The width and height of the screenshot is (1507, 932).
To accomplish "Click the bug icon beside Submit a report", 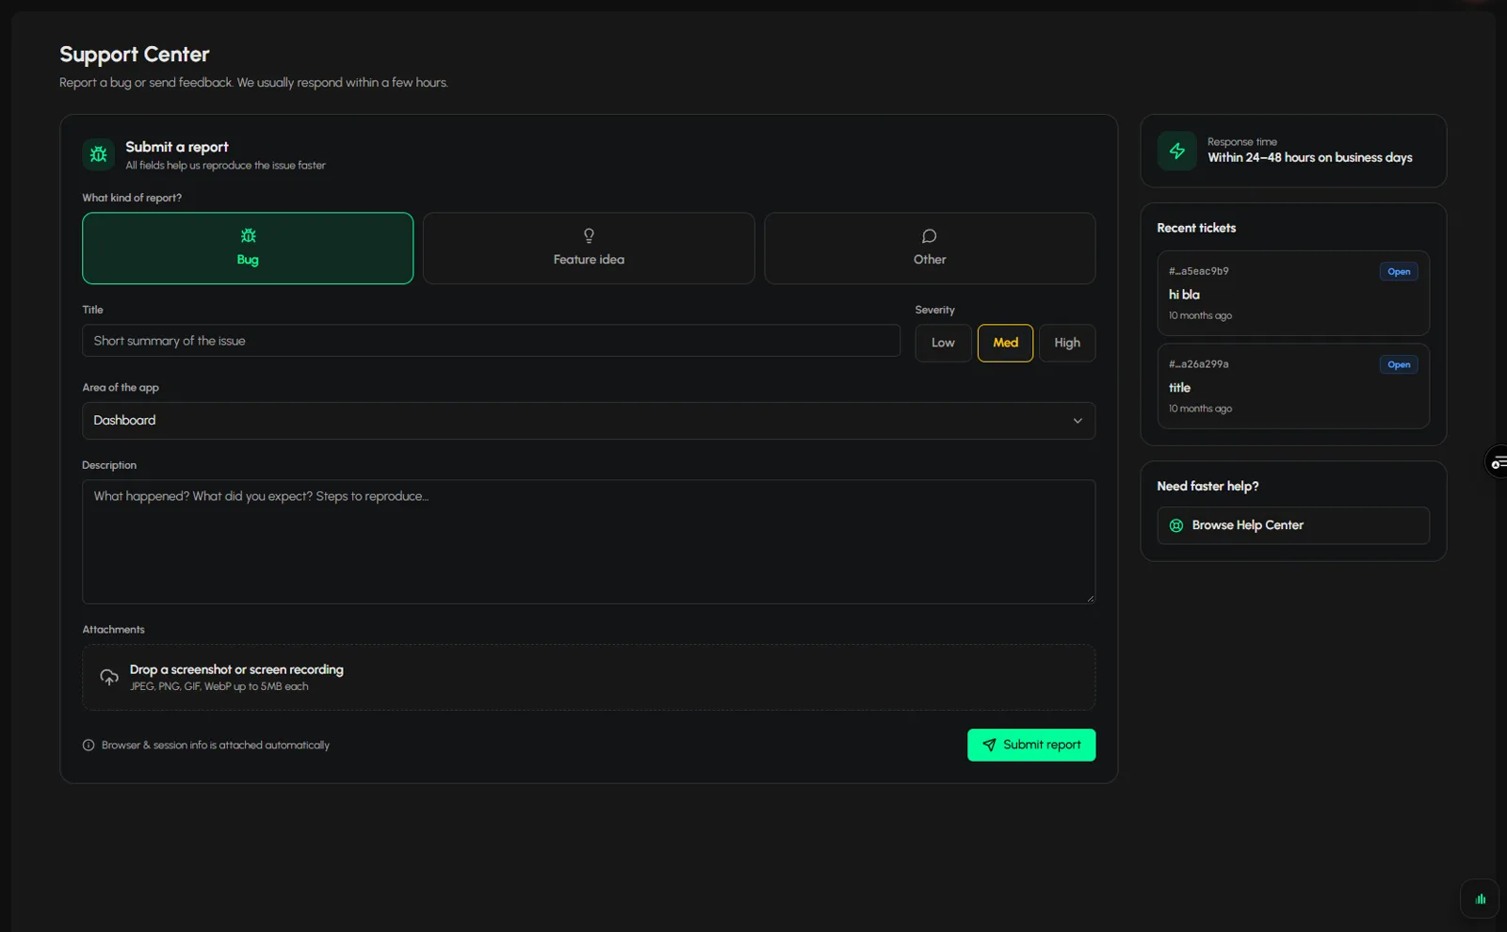I will pyautogui.click(x=99, y=154).
